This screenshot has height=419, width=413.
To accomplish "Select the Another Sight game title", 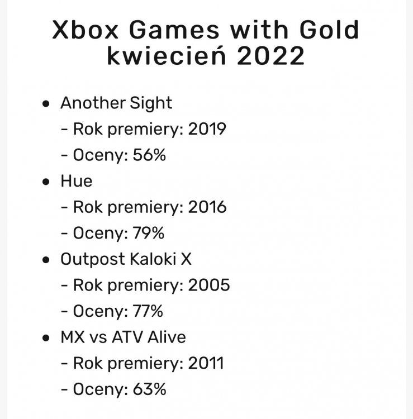I will [x=116, y=103].
